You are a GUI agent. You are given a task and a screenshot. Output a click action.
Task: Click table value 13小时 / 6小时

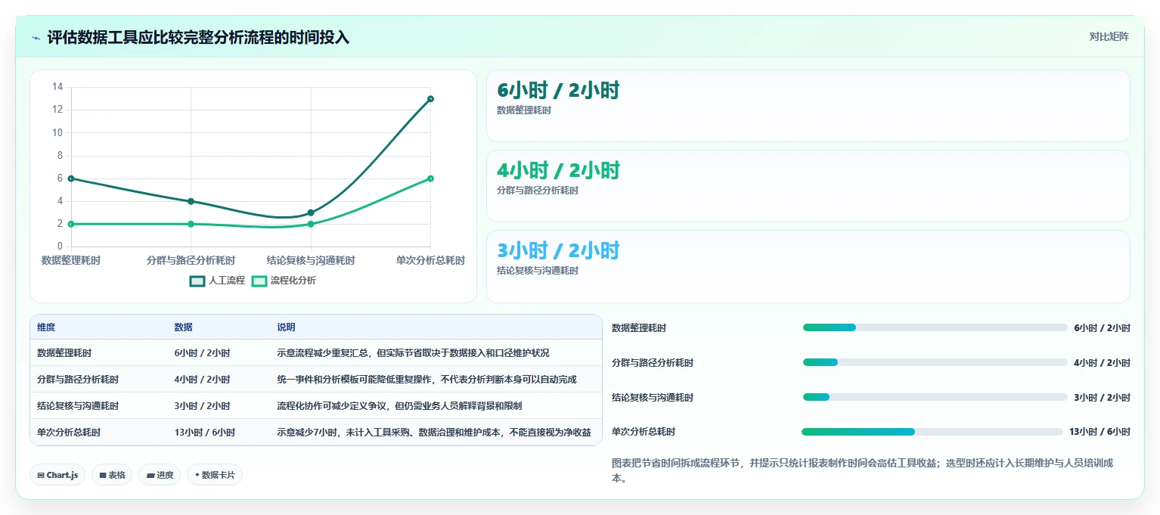click(x=204, y=433)
